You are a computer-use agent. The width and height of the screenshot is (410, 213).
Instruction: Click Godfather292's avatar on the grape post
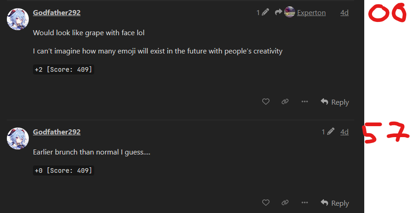click(x=18, y=19)
